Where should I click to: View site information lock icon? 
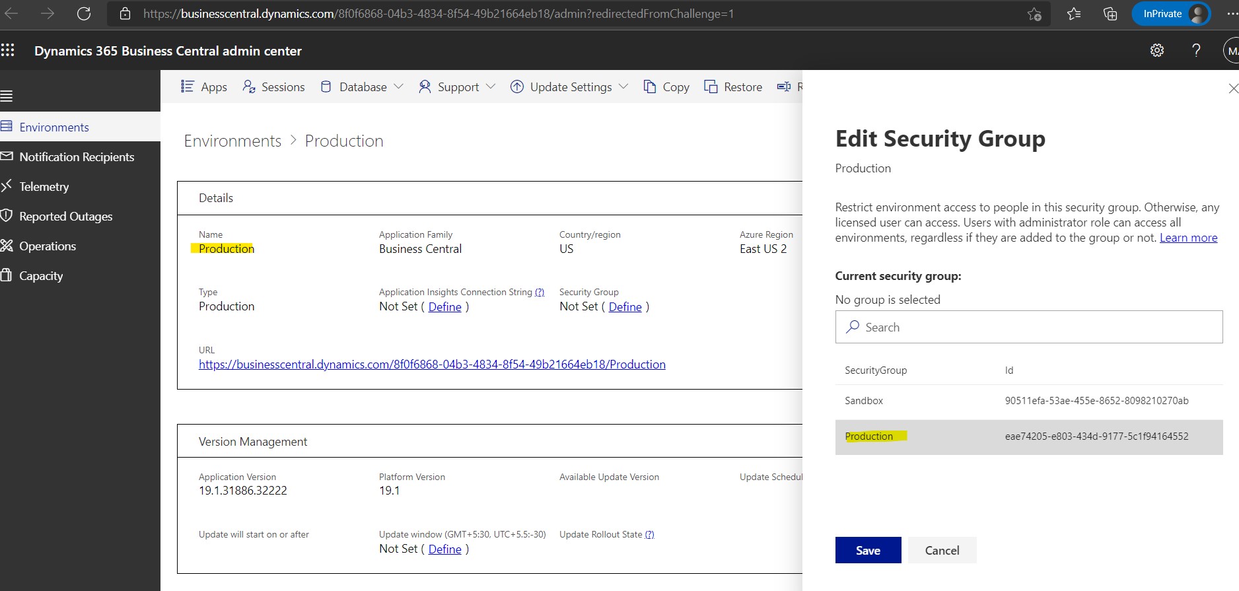point(125,14)
